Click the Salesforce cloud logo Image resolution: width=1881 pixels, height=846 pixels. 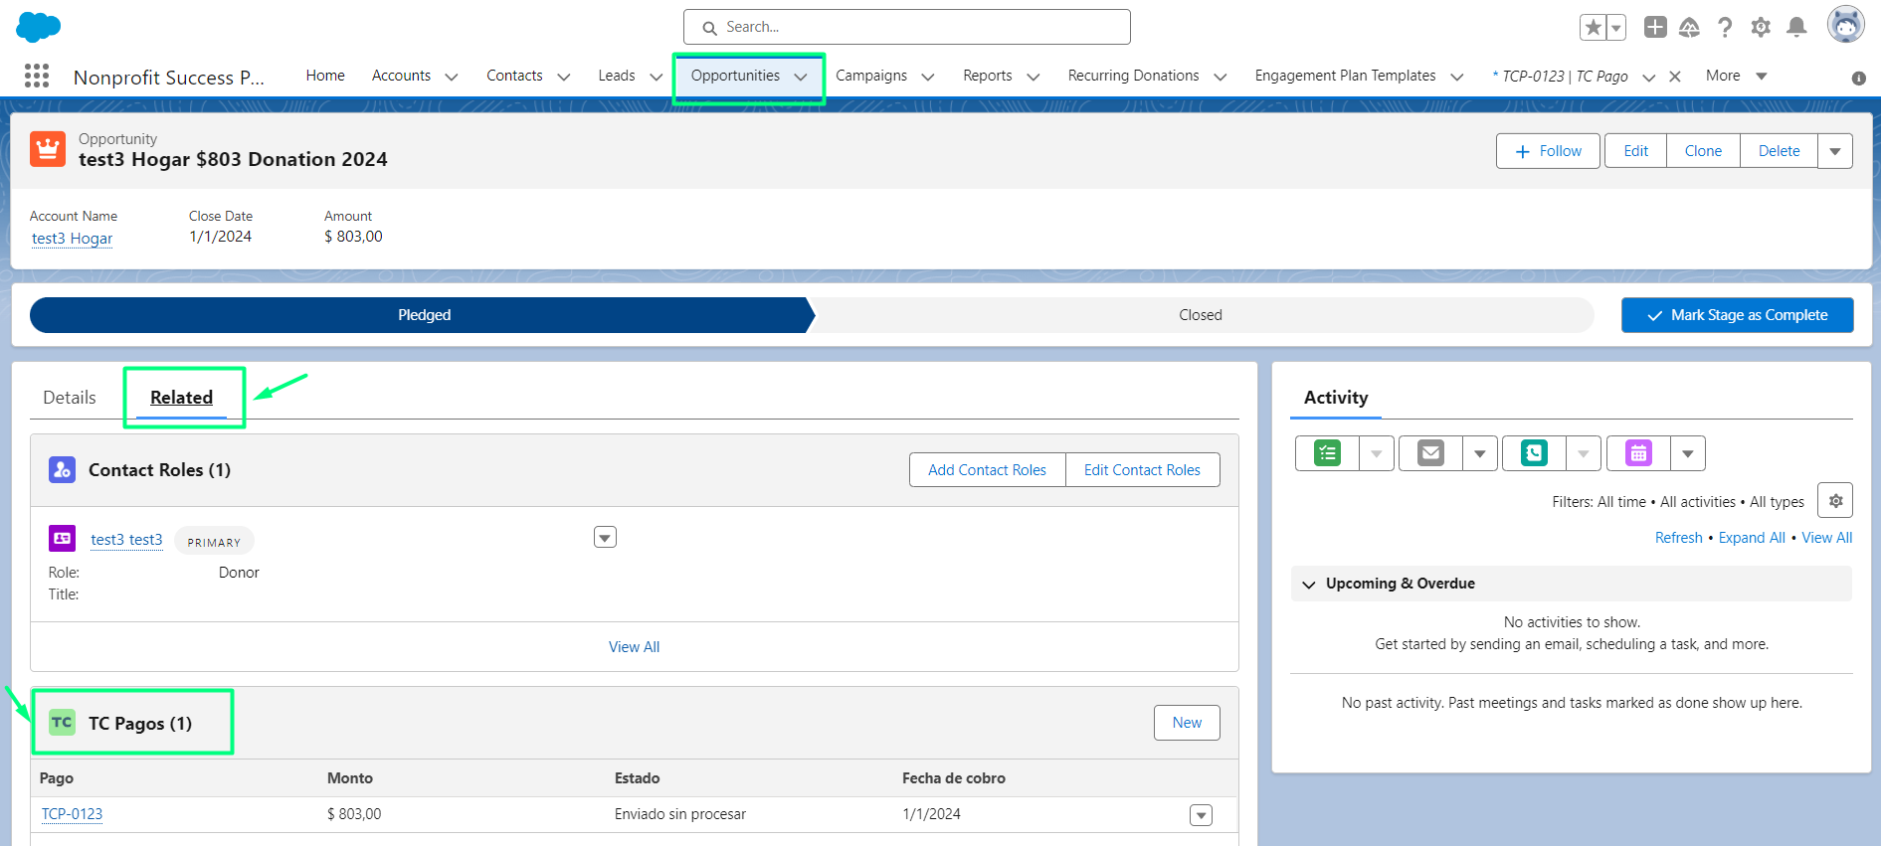[x=39, y=27]
